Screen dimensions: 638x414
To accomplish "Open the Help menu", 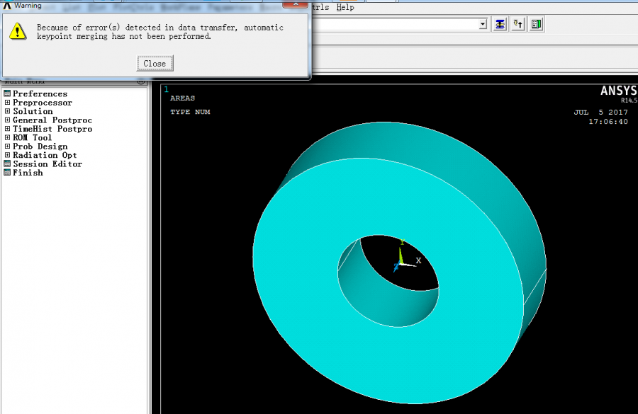I will 345,7.
